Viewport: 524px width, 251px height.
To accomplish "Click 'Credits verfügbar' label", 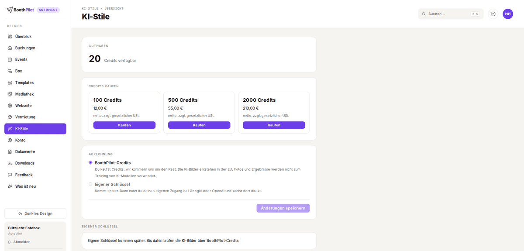I will click(x=120, y=61).
